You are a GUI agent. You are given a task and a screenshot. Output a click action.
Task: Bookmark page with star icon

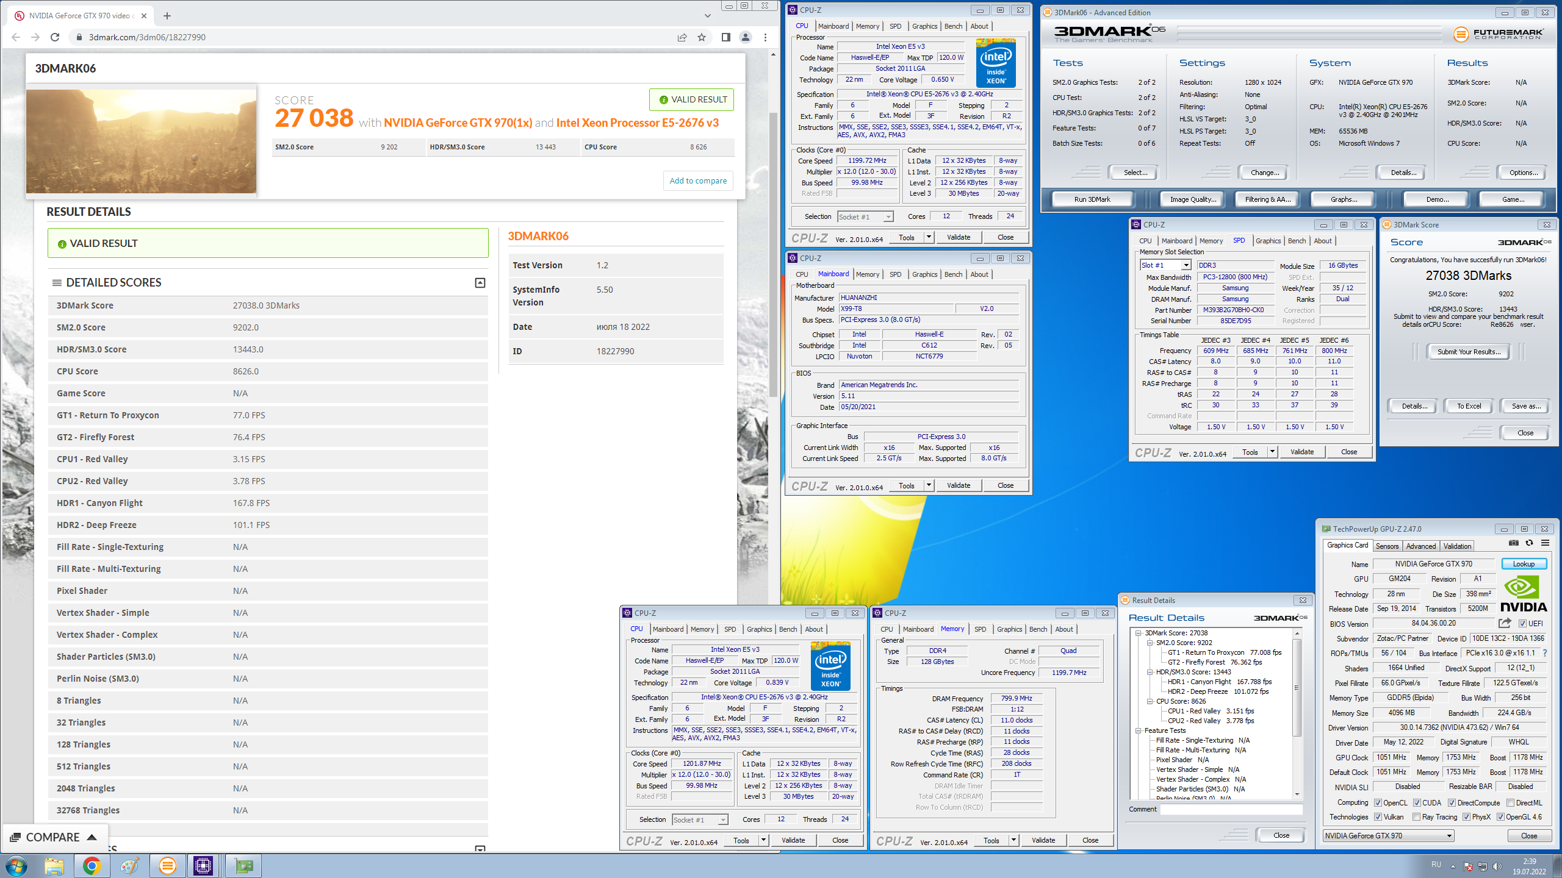[x=702, y=37]
